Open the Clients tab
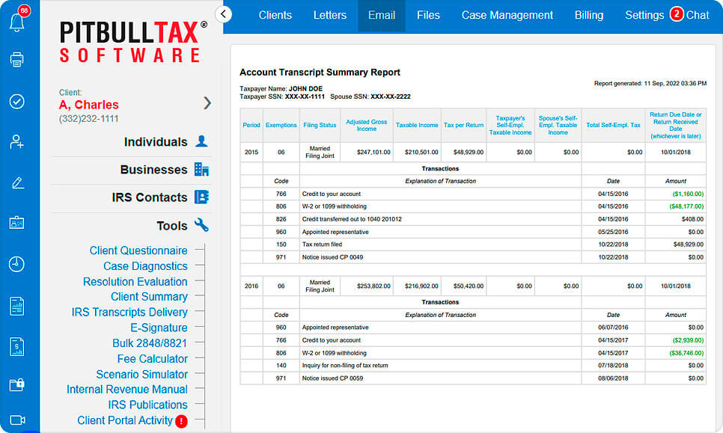723x433 pixels. click(x=275, y=15)
